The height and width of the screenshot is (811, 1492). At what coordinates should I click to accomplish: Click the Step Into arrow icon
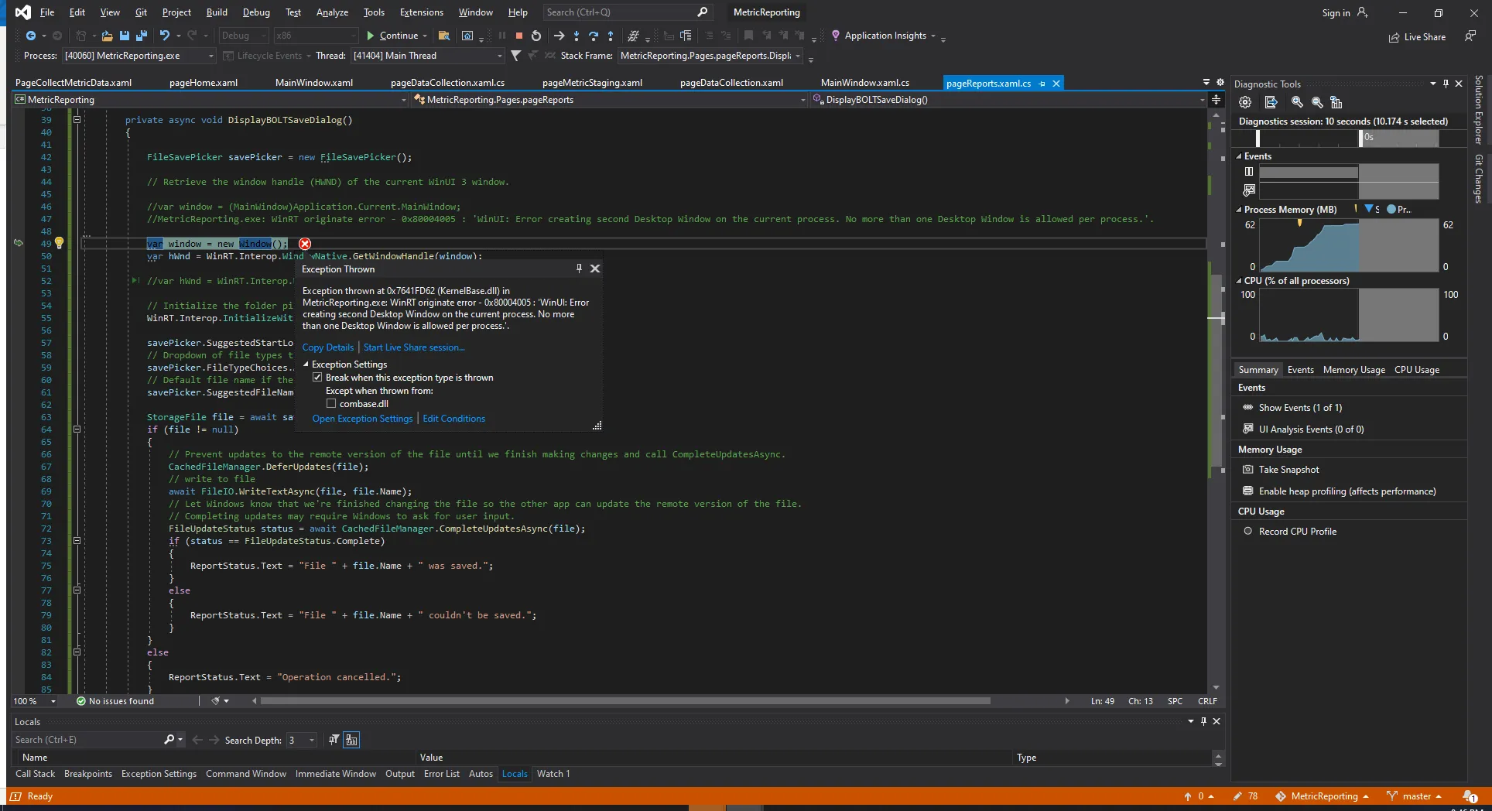tap(577, 36)
